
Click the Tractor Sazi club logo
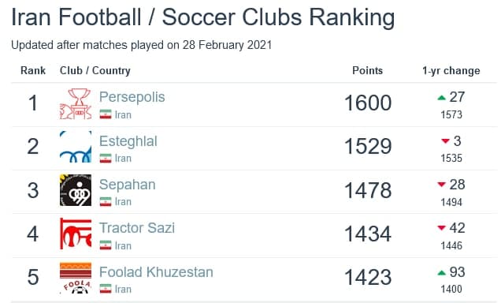(x=76, y=234)
